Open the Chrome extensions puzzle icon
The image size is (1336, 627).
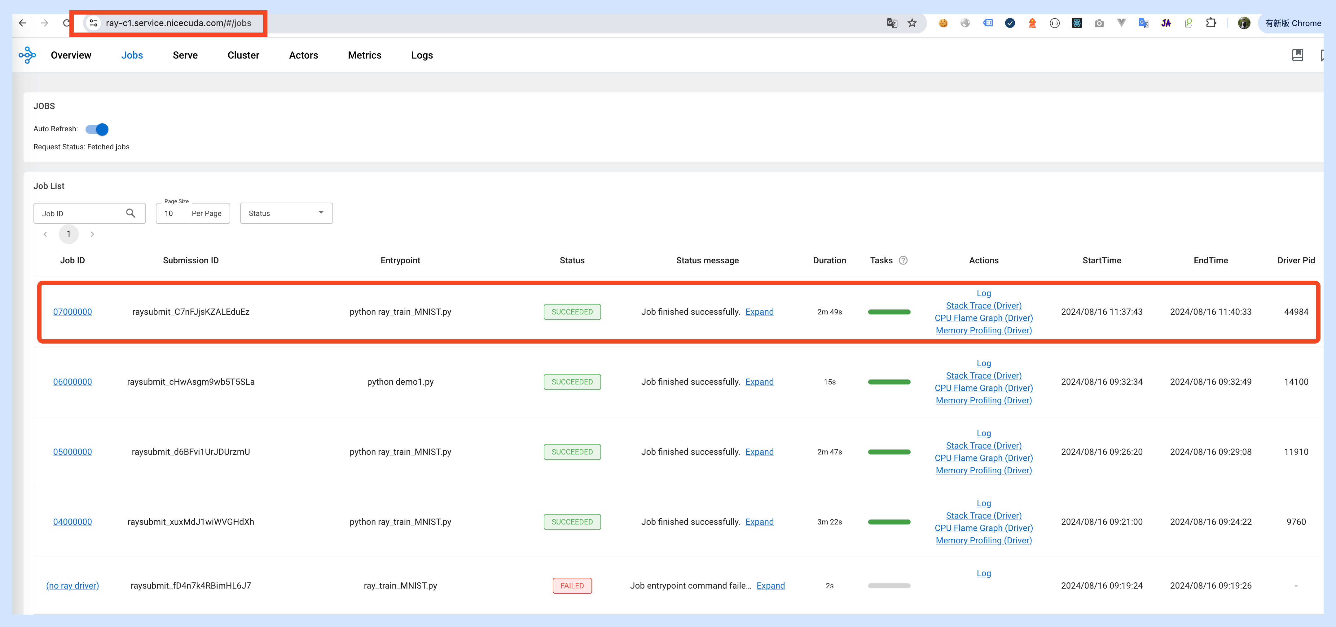(x=1211, y=23)
